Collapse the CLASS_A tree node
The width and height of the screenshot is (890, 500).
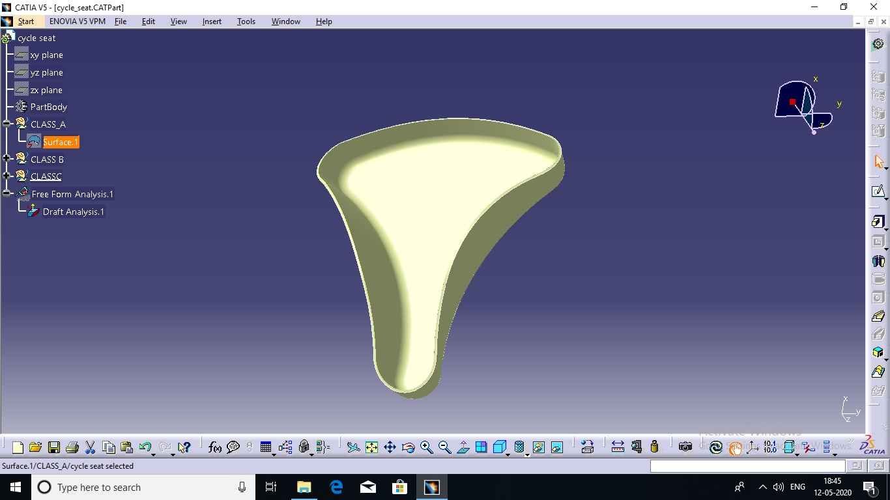[x=7, y=124]
